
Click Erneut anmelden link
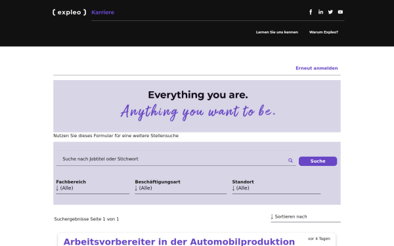coord(317,68)
